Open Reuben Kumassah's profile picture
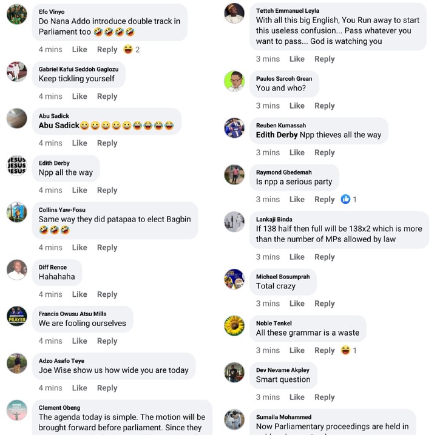The width and height of the screenshot is (437, 437). tap(234, 127)
